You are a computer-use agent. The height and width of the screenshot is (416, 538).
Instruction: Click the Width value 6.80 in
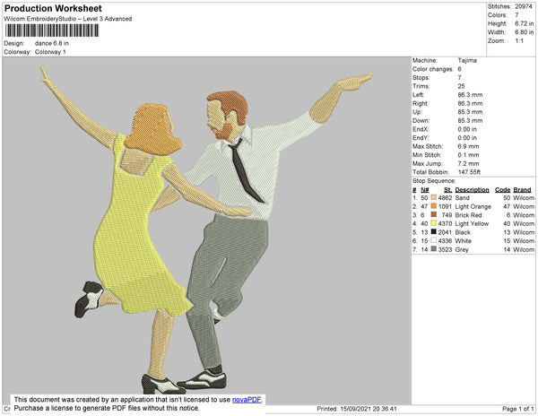pyautogui.click(x=524, y=32)
